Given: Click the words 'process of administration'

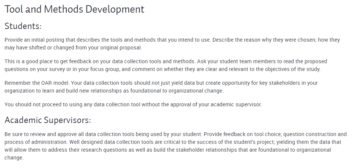Looking at the screenshot, I should pyautogui.click(x=35, y=142).
